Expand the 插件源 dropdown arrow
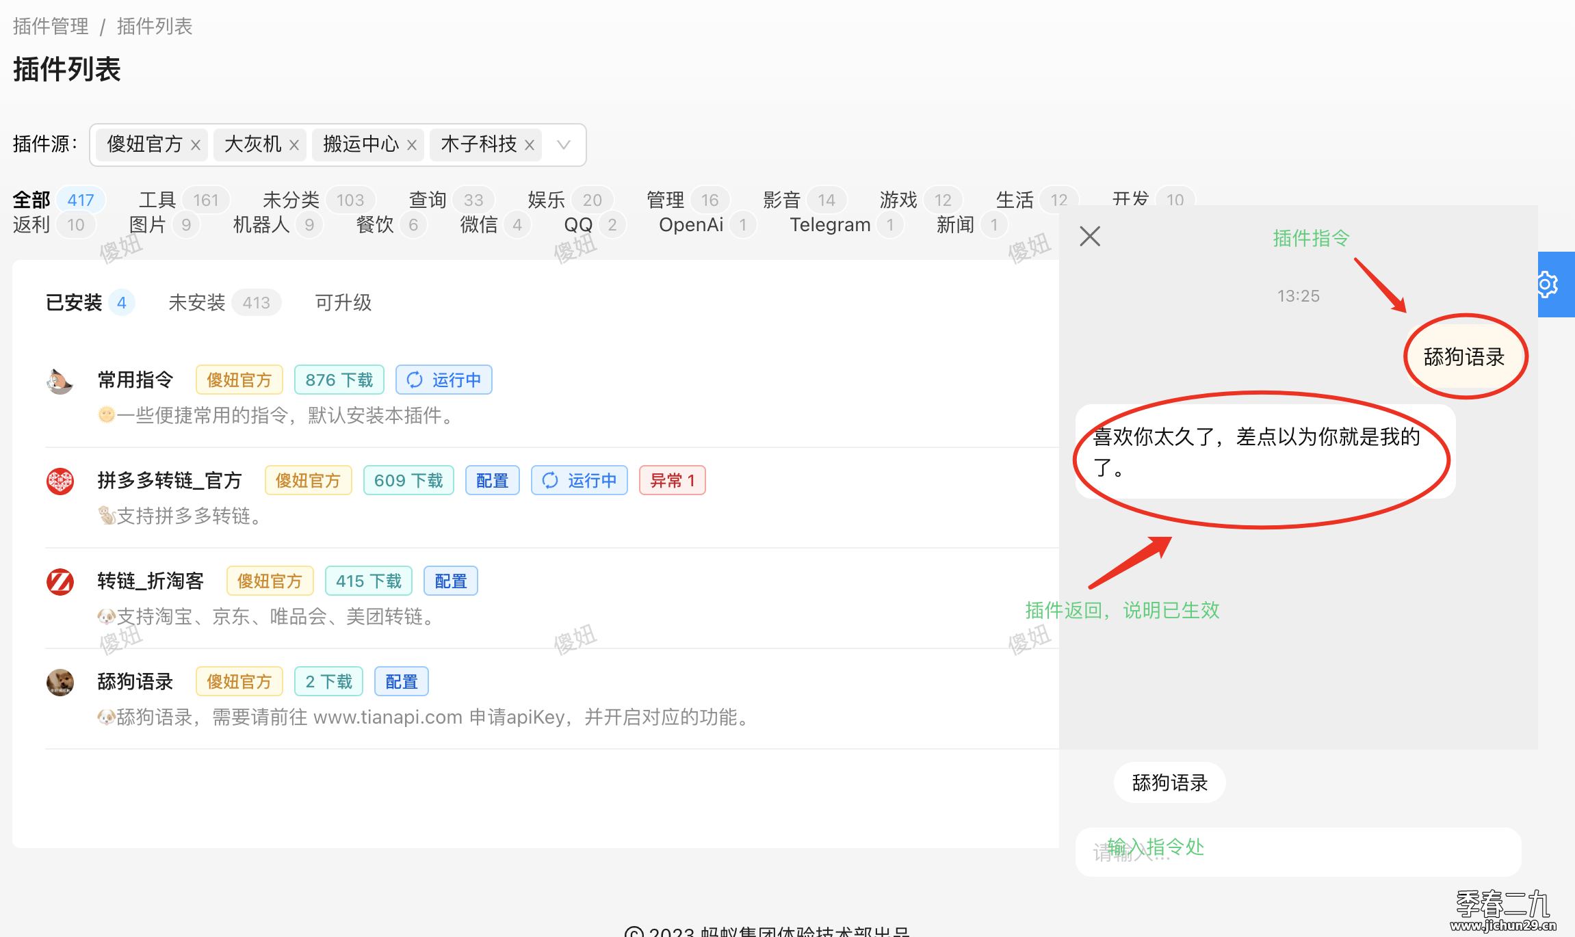The height and width of the screenshot is (937, 1575). pos(564,145)
